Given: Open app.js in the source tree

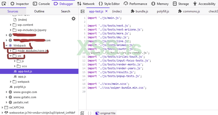Looking at the screenshot, I should (22, 76).
